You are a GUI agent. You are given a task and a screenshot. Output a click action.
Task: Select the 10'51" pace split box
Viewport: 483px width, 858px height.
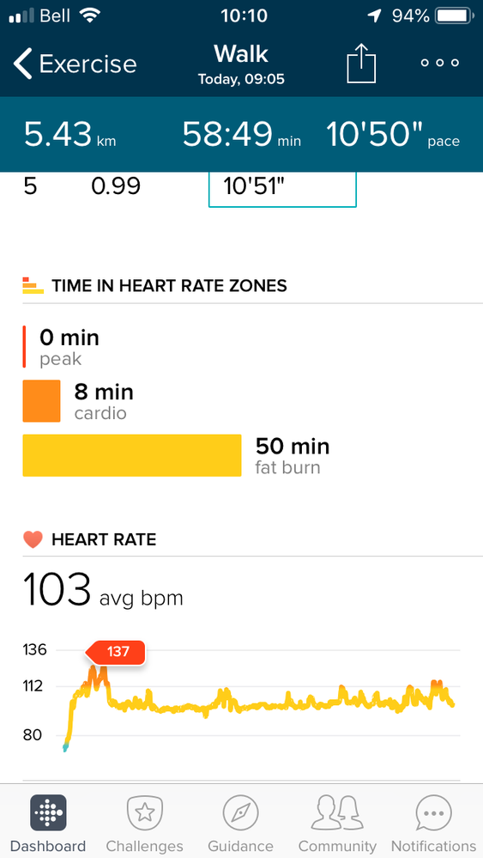pyautogui.click(x=282, y=187)
